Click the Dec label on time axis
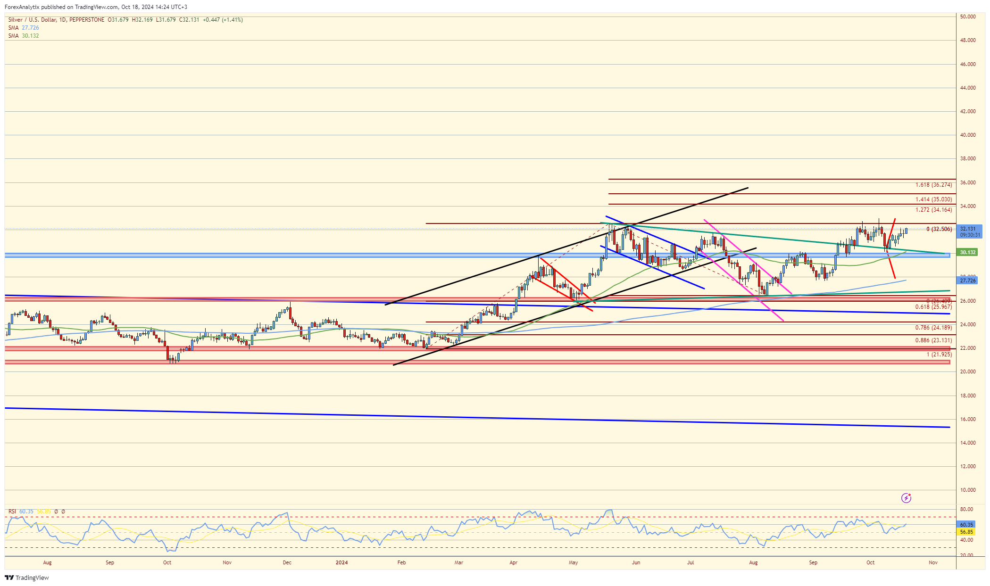Image resolution: width=990 pixels, height=586 pixels. (287, 562)
